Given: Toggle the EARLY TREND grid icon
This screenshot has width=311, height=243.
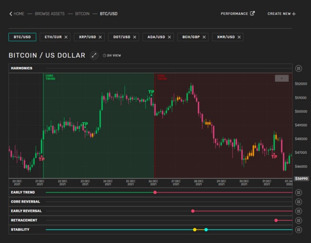Looking at the screenshot, I should click(x=299, y=192).
